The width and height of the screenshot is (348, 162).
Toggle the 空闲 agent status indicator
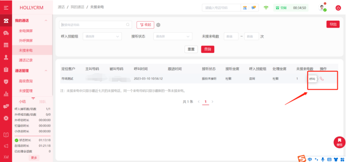[x=281, y=8]
